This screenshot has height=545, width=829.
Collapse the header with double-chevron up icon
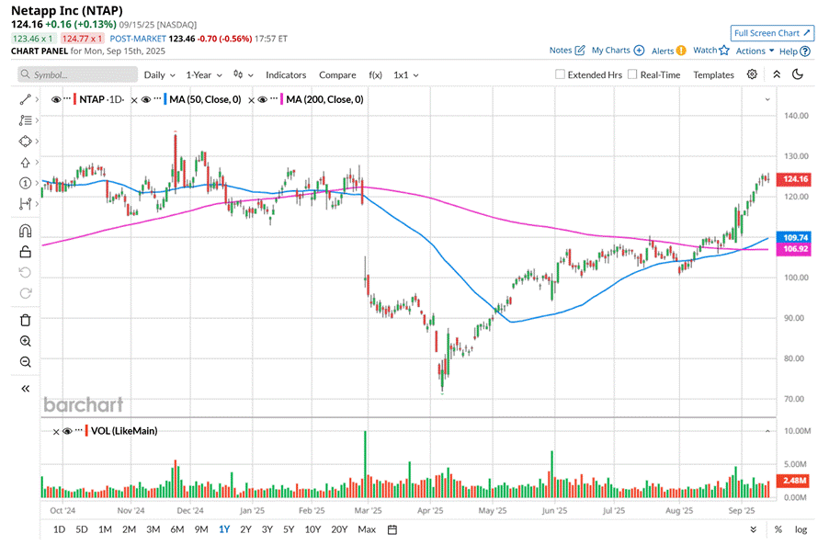[777, 74]
